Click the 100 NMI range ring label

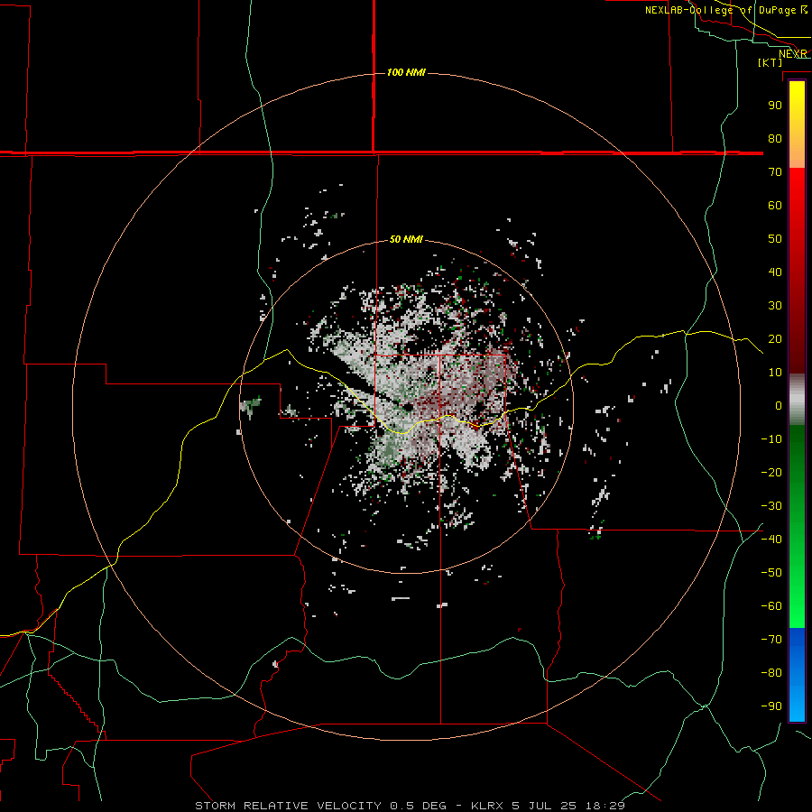tap(406, 72)
